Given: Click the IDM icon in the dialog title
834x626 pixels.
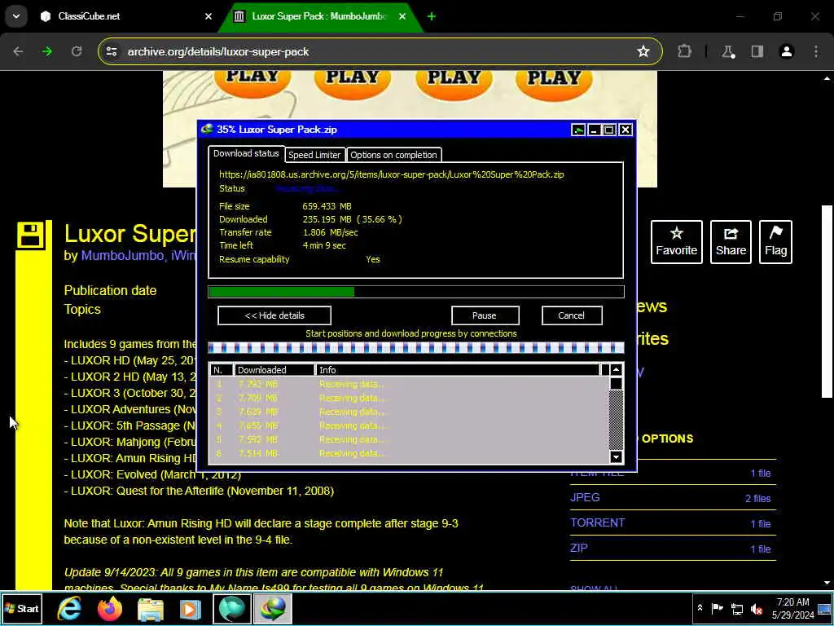Looking at the screenshot, I should pos(208,130).
